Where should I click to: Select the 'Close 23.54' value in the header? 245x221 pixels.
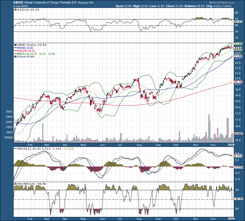click(174, 6)
